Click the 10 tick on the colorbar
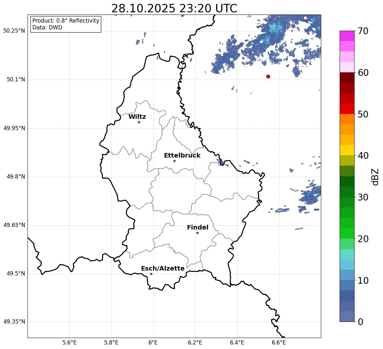This screenshot has width=383, height=349. [x=363, y=280]
